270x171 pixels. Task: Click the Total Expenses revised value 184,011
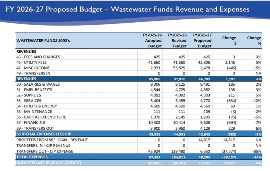tap(179, 157)
